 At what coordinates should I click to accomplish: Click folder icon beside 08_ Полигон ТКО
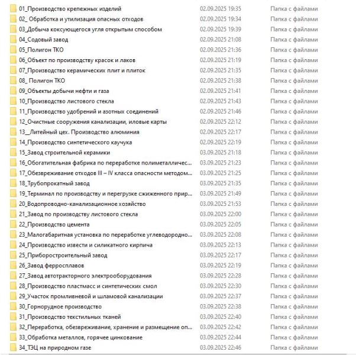point(13,81)
